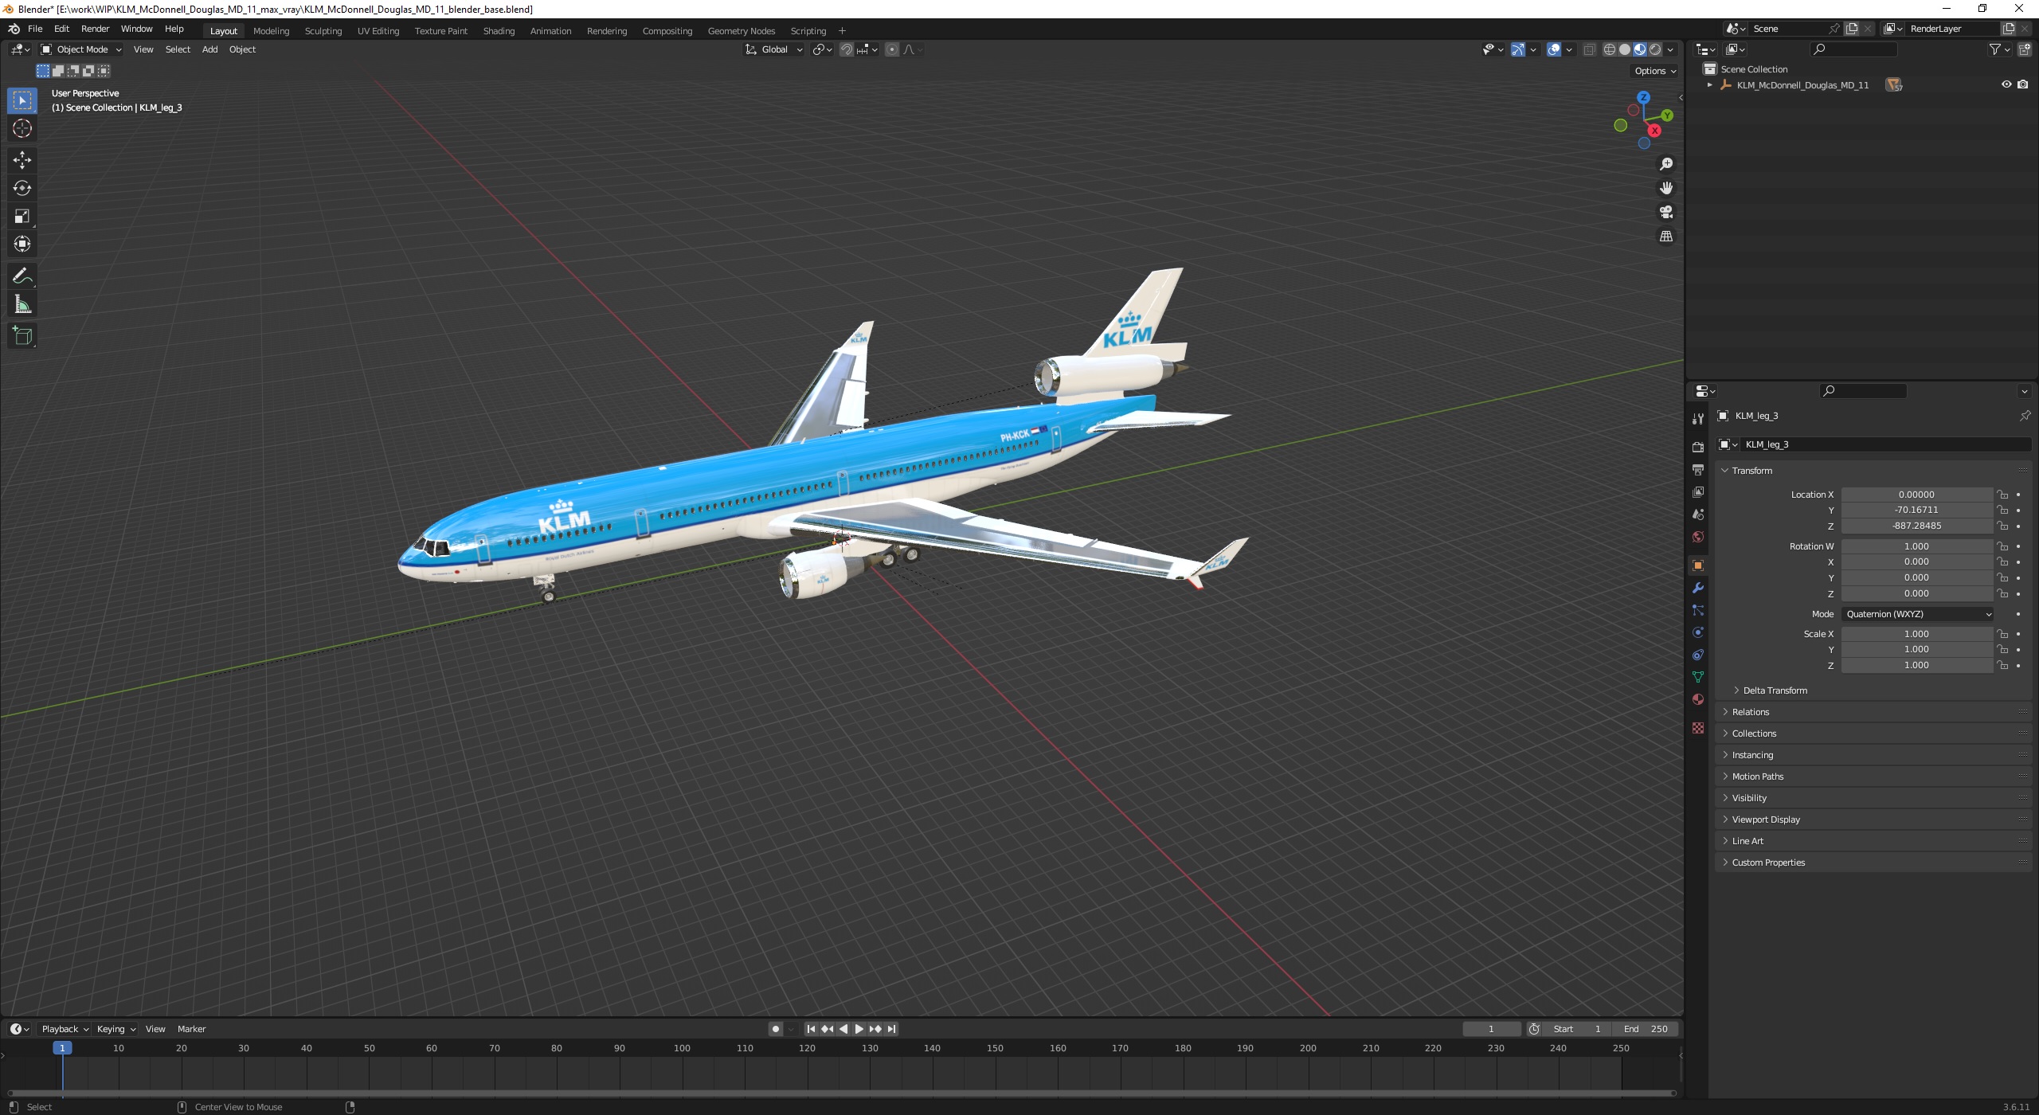Enable proportional editing toggle
The image size is (2039, 1115).
(892, 49)
